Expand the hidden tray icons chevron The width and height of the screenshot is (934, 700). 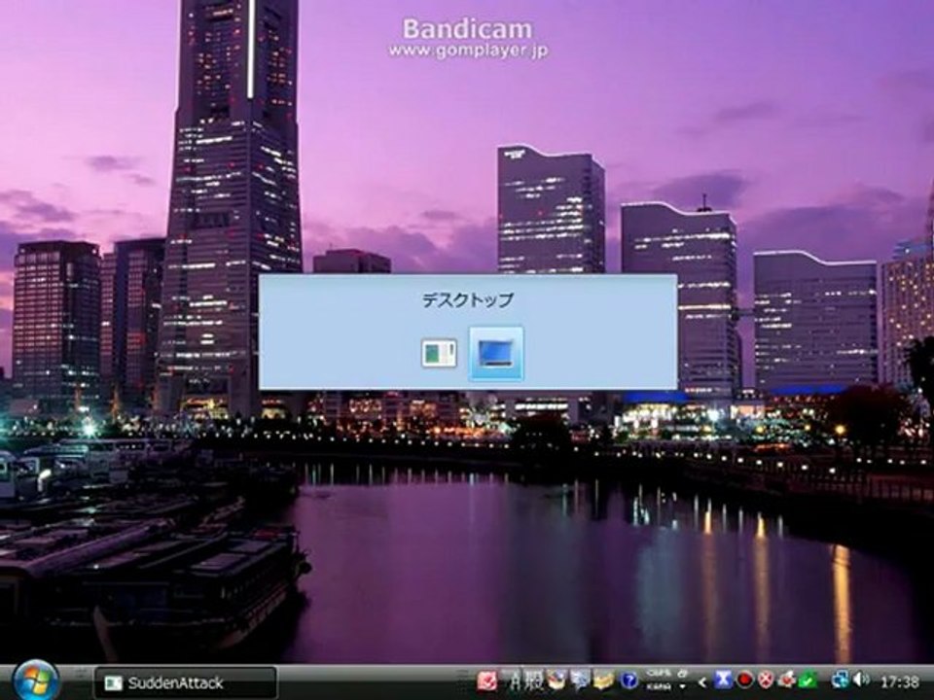click(x=702, y=682)
